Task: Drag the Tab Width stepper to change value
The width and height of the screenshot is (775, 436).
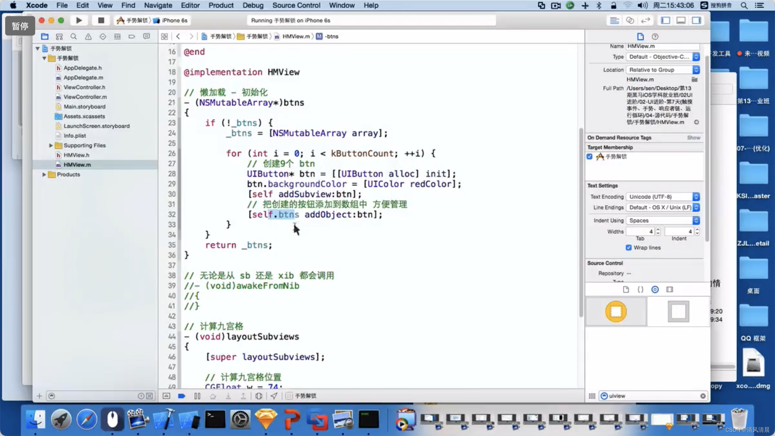Action: 658,231
